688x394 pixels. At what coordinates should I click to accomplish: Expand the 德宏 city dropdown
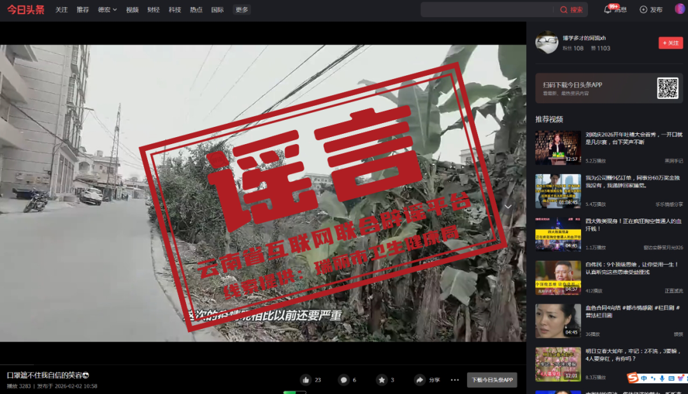pos(107,10)
